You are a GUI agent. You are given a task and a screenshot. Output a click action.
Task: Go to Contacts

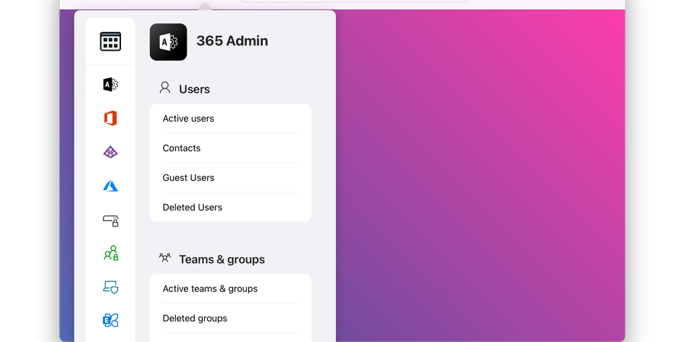[x=181, y=148]
